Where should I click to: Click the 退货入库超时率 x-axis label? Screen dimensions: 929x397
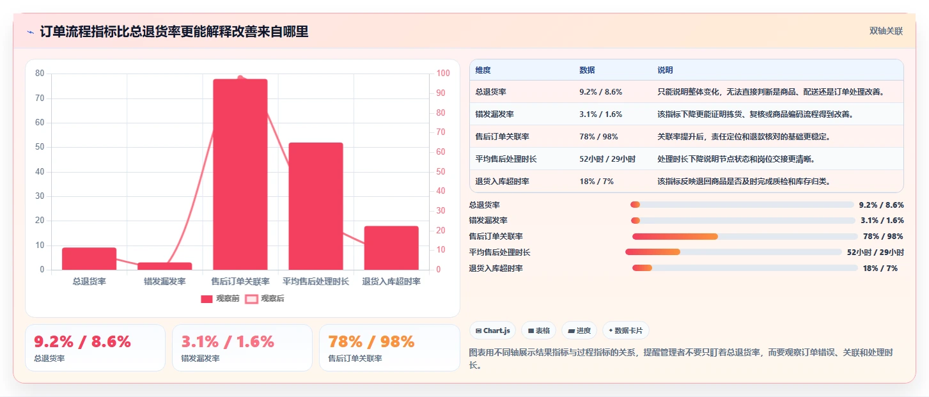[391, 281]
